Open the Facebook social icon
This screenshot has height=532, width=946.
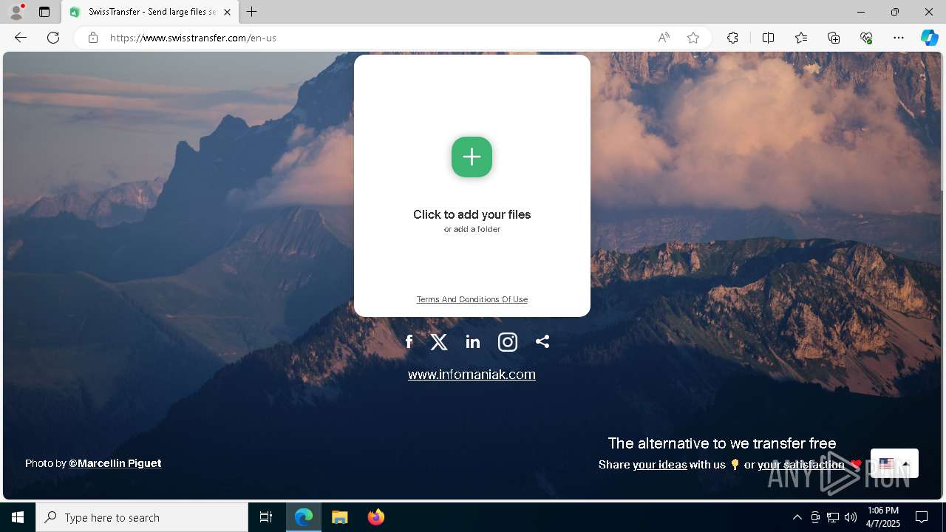[x=409, y=341]
